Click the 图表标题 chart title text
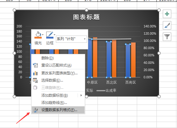This screenshot has width=177, height=128. (x=86, y=17)
